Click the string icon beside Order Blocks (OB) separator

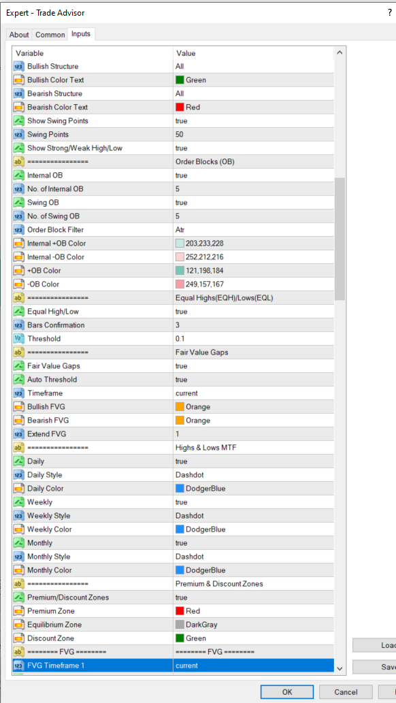coord(19,162)
